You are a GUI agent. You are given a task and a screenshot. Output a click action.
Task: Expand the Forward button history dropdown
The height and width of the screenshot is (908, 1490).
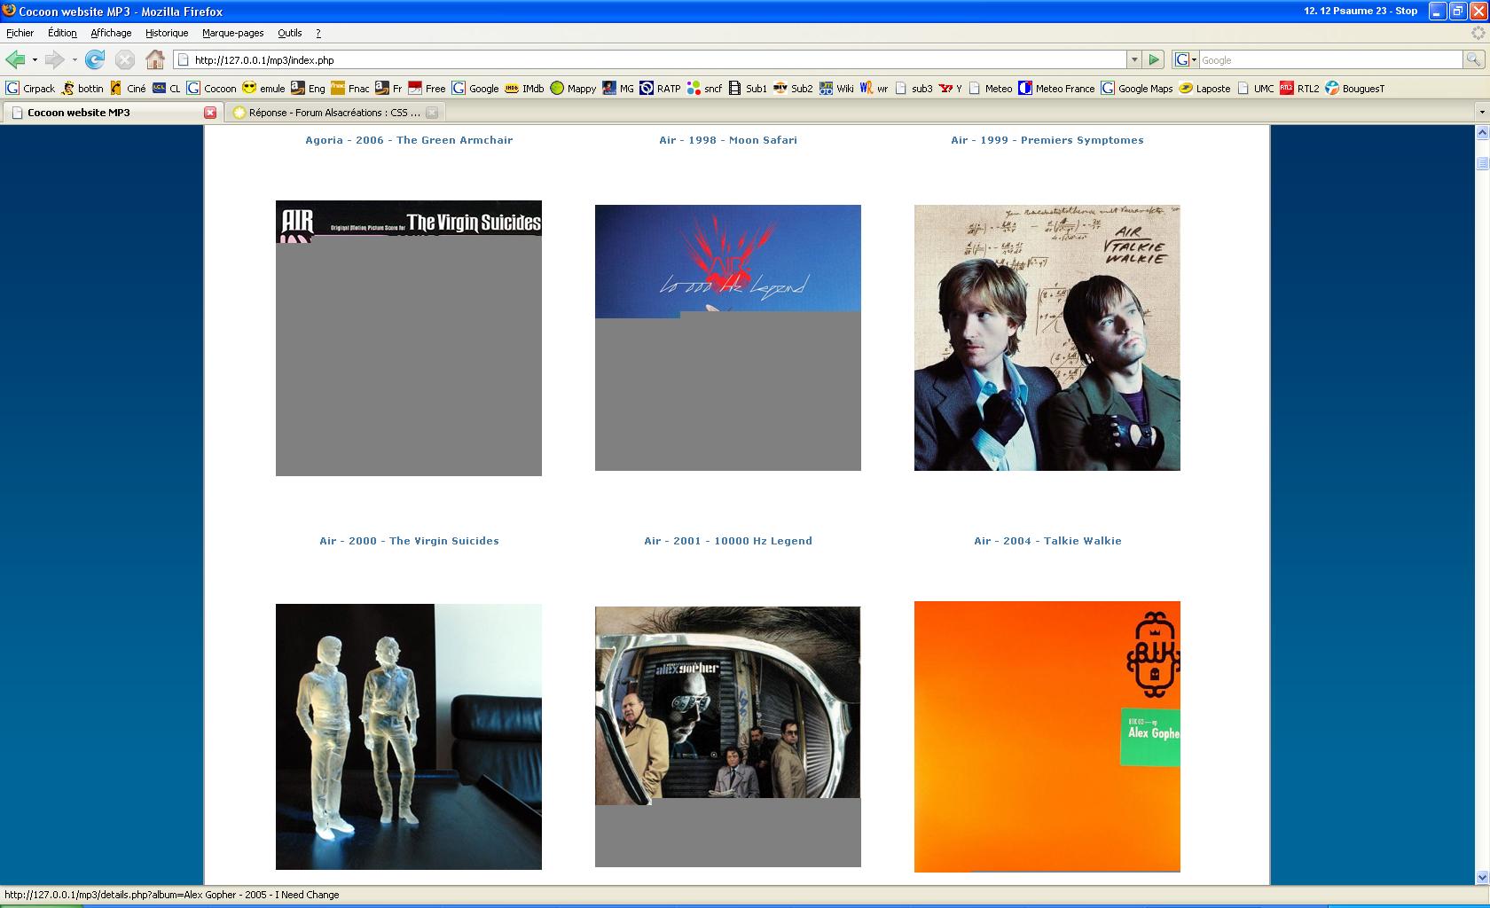74,60
